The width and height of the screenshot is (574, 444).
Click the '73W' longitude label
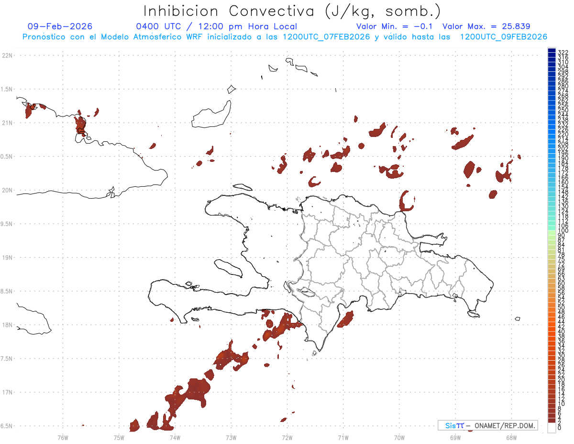pos(231,437)
